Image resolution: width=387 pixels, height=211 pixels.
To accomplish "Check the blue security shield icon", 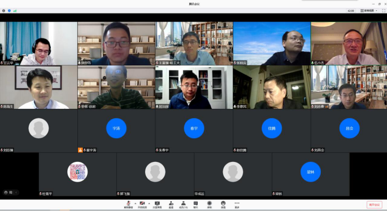I will coord(10,11).
